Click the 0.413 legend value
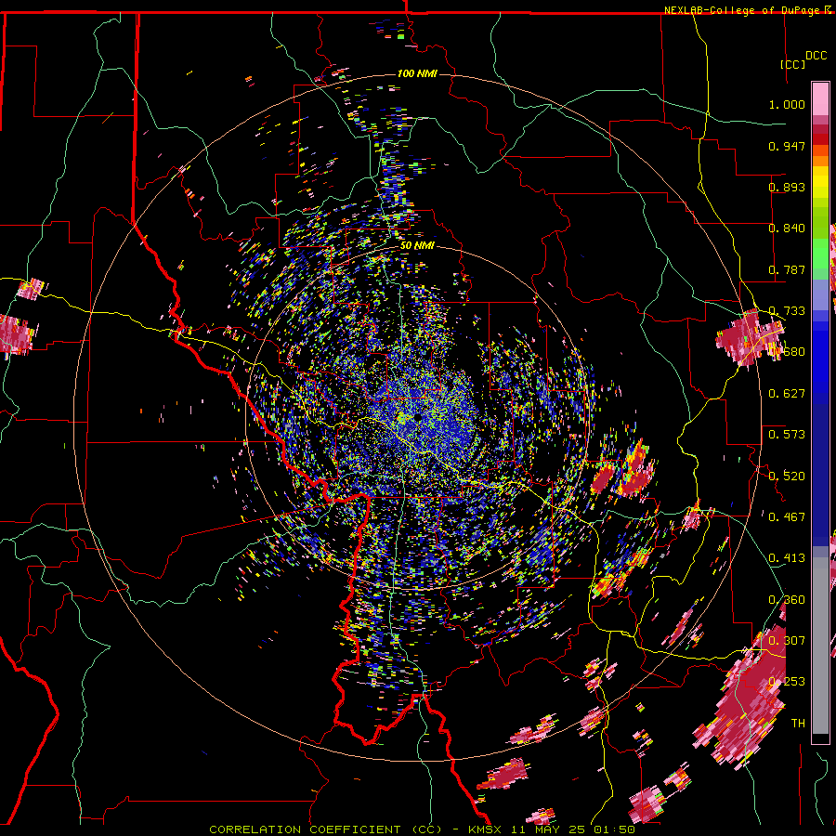This screenshot has width=836, height=836. [x=787, y=558]
